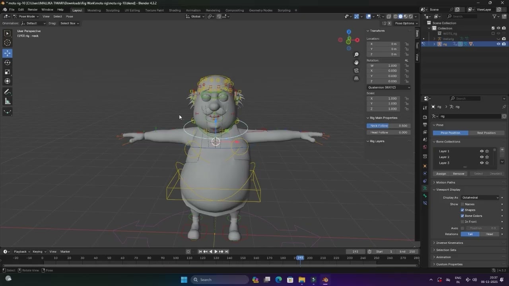Viewport: 509px width, 286px height.
Task: Expand the Inverse Kinematics panel
Action: pos(449,243)
